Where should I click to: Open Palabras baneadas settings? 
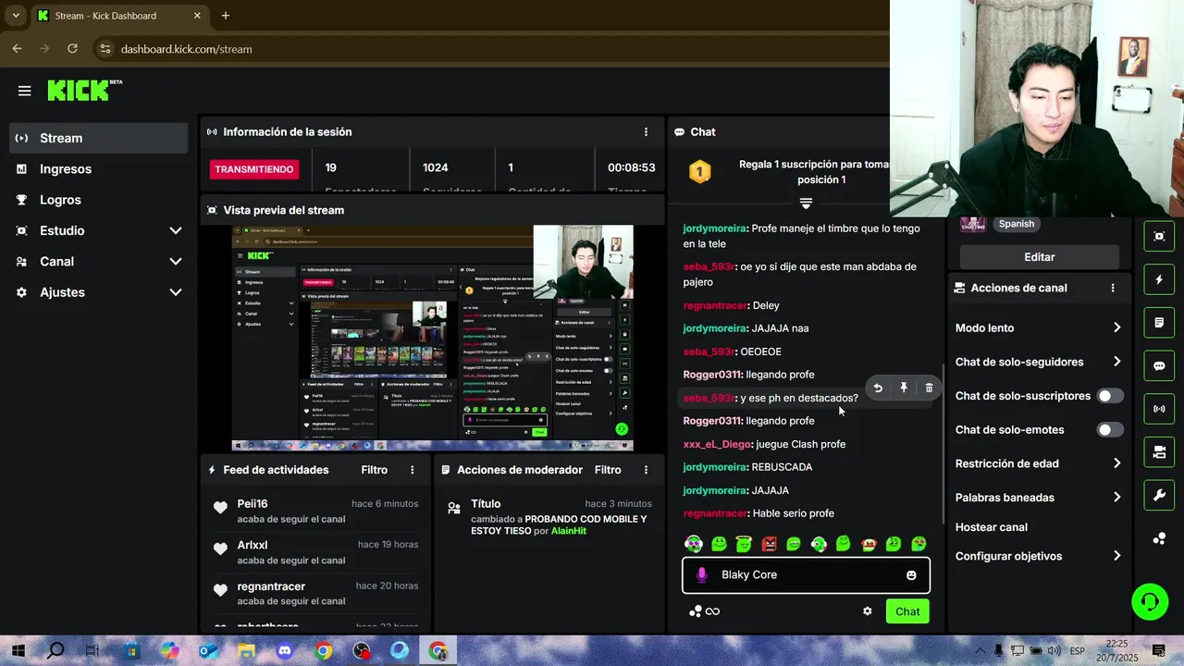click(1038, 498)
